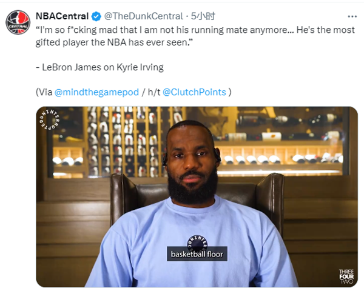Click the "basketball floor" subtitle caption
The width and height of the screenshot is (364, 291).
coord(197,254)
